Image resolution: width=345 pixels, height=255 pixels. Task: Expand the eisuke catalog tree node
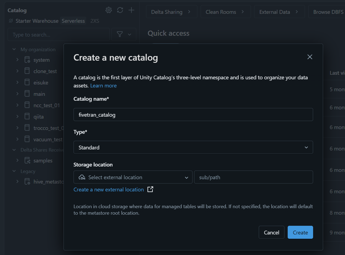click(17, 83)
